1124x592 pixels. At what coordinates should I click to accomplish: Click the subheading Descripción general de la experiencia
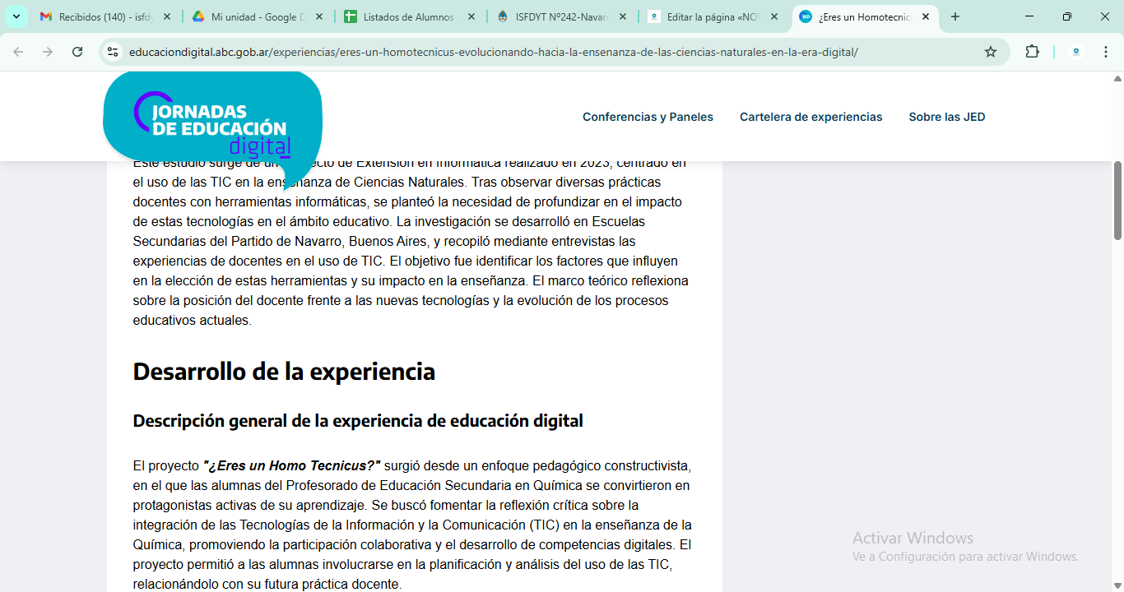[x=358, y=421]
